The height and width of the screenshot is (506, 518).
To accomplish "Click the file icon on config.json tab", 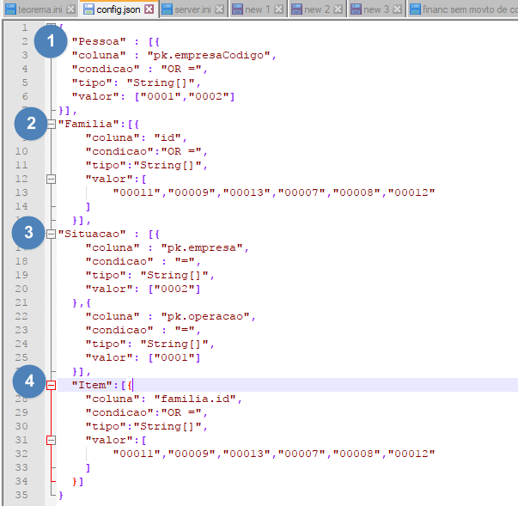I will [88, 9].
